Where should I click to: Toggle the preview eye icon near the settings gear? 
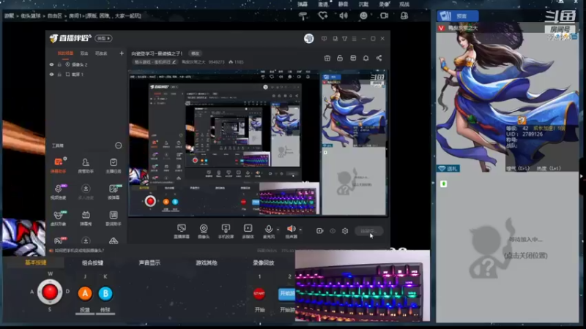point(333,231)
